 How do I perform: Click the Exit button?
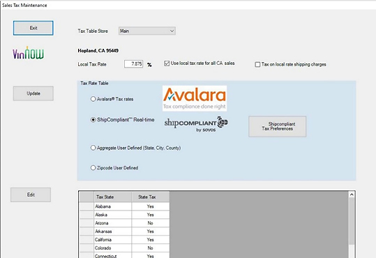(33, 28)
